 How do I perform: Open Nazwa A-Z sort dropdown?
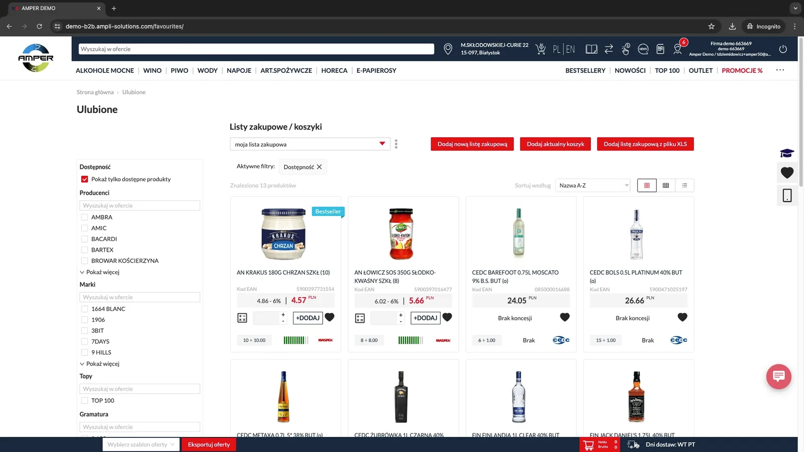click(593, 185)
